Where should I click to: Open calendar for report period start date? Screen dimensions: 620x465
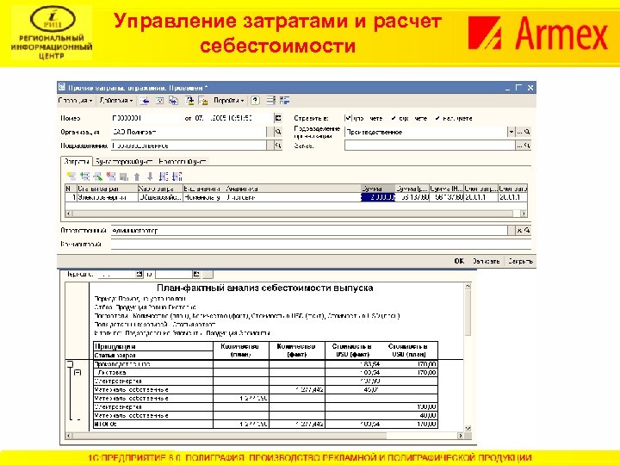pyautogui.click(x=139, y=274)
